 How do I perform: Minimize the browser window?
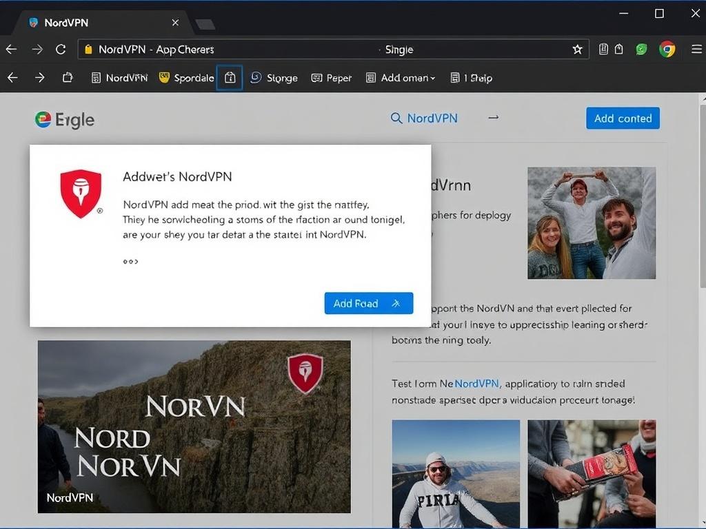pos(623,14)
